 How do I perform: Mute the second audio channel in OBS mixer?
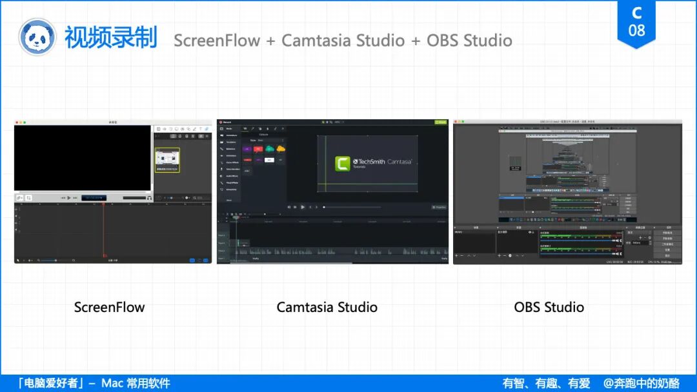click(x=618, y=253)
